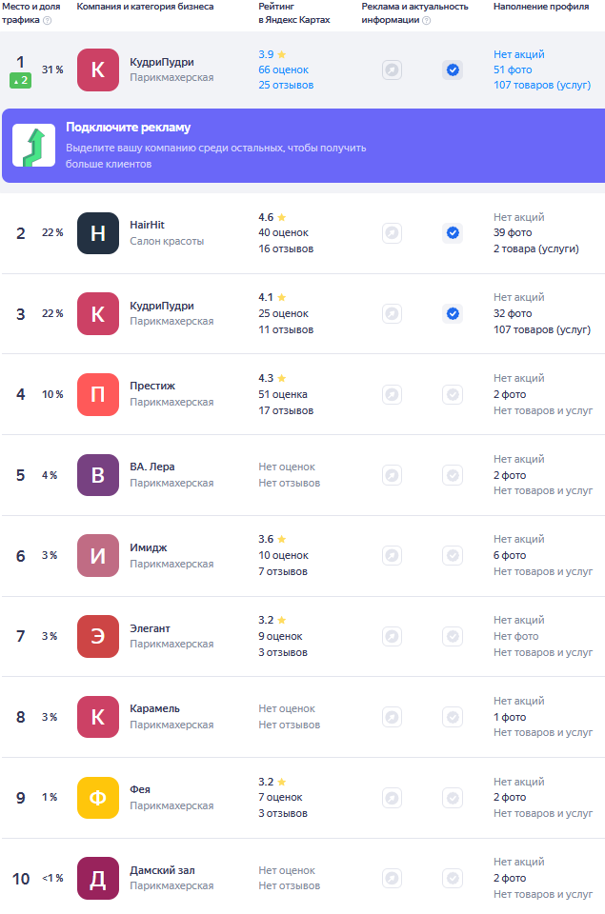The width and height of the screenshot is (605, 914).
Task: Select the Престиж company name
Action: [152, 386]
